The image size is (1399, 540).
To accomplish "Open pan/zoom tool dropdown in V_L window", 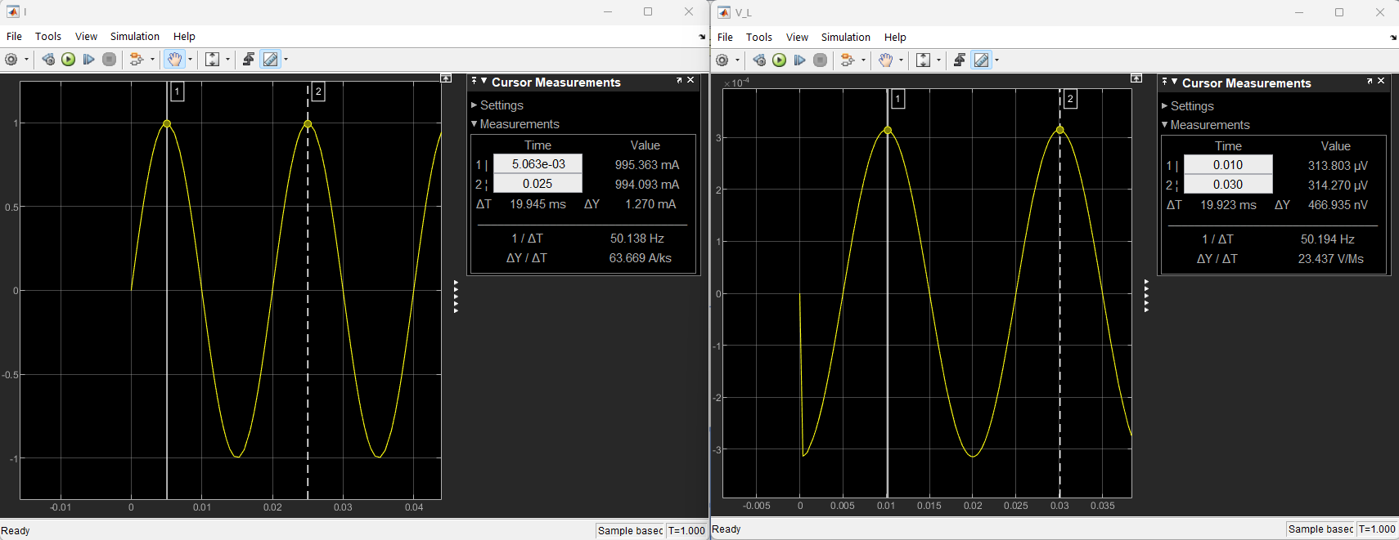I will click(901, 60).
